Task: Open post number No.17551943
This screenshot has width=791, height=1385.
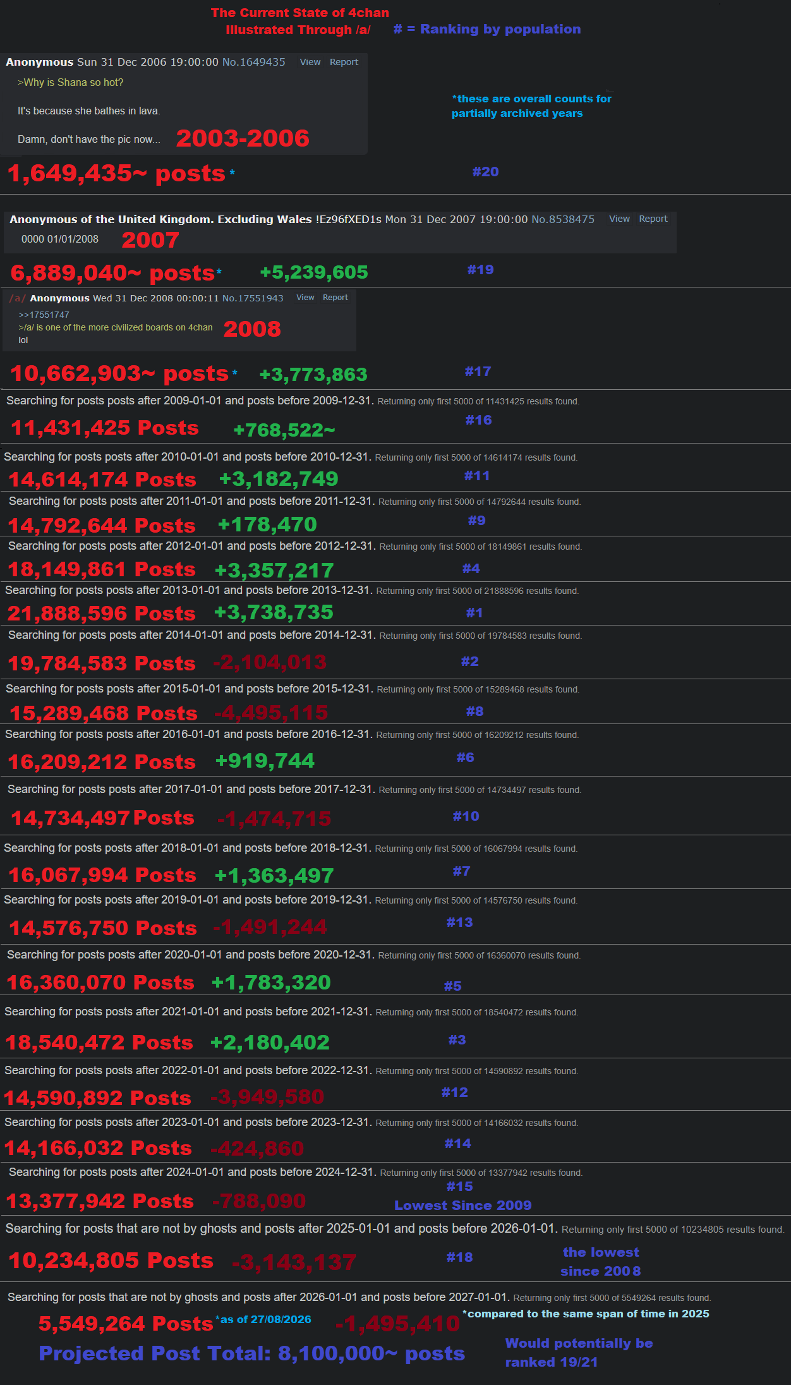Action: pyautogui.click(x=253, y=298)
